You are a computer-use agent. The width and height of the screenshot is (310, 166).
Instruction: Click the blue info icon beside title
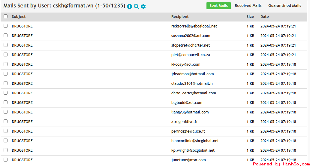tap(130, 6)
